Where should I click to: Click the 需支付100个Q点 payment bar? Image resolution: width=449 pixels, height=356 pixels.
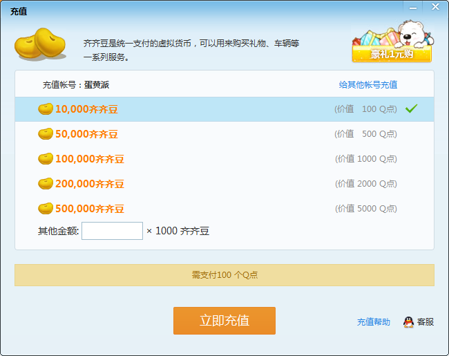[x=224, y=275]
